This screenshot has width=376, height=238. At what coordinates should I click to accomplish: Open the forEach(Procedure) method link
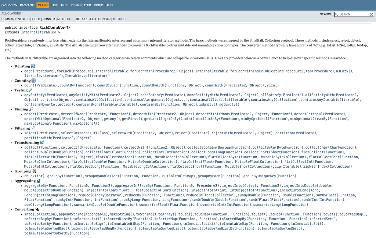point(75,71)
